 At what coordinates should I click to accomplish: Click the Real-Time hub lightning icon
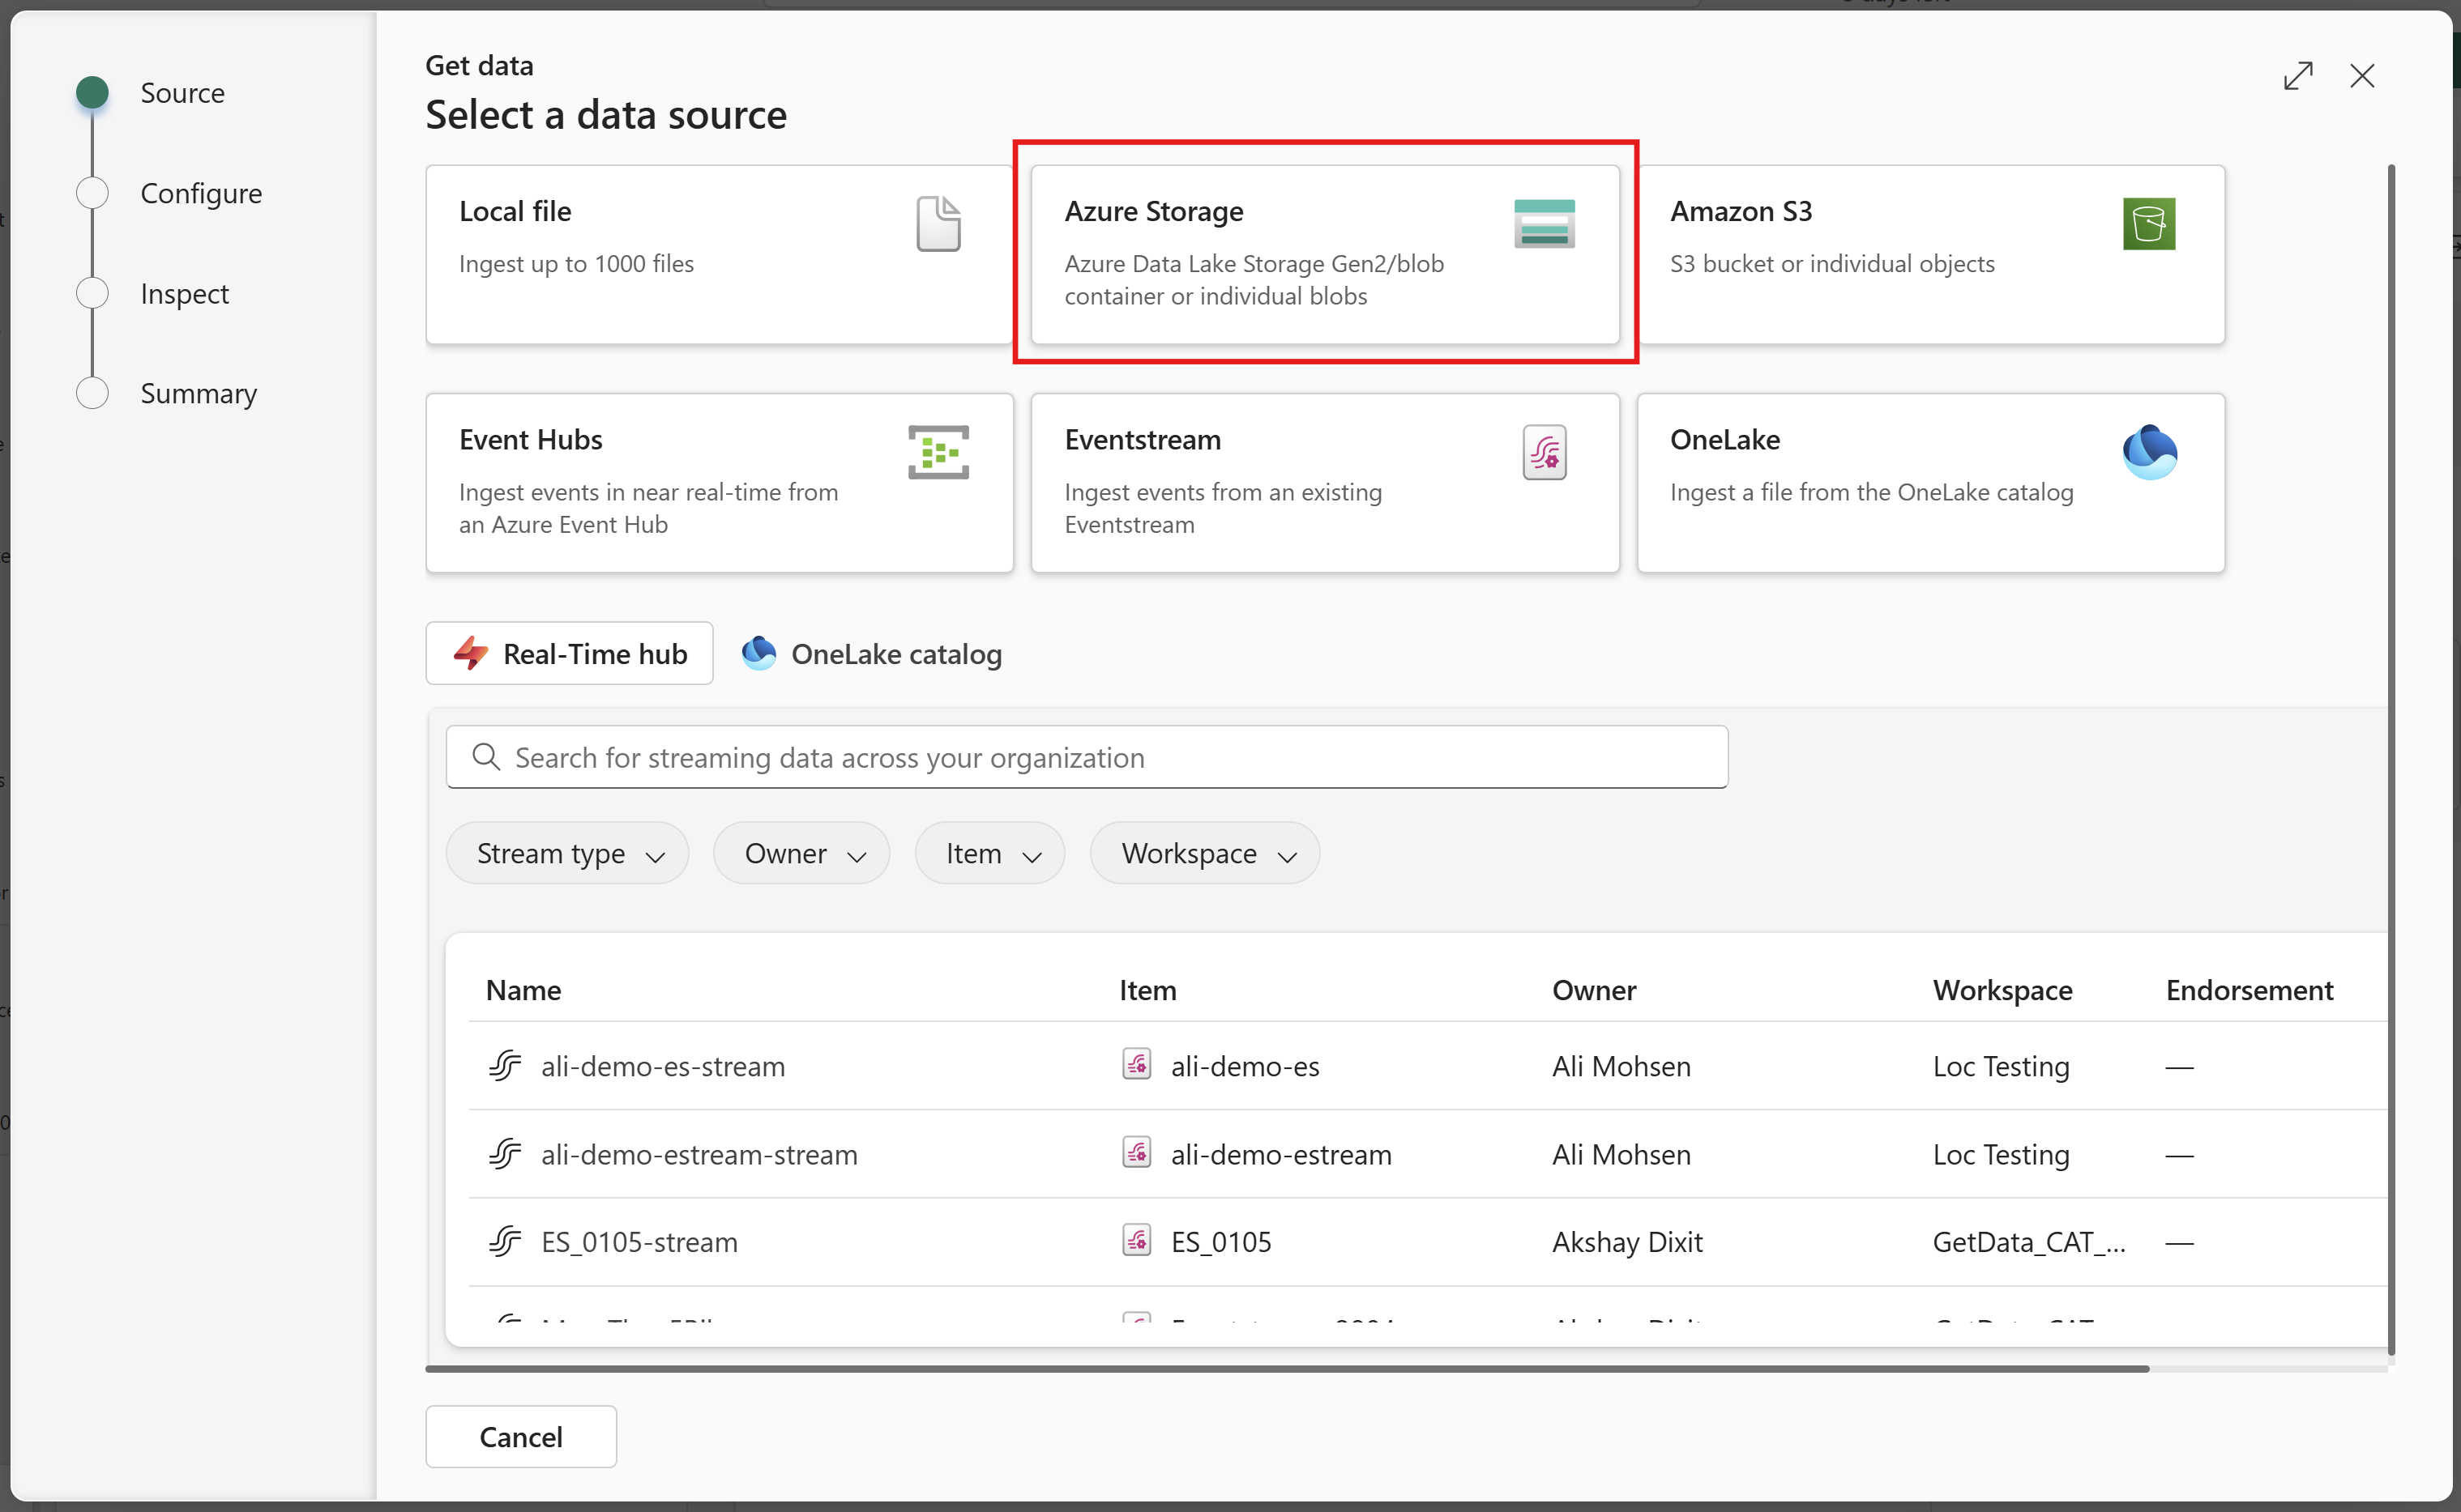click(x=471, y=653)
